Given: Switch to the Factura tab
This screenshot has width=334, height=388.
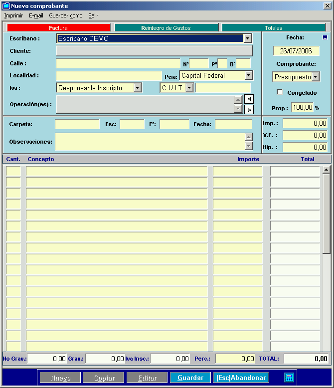Looking at the screenshot, I should 59,27.
